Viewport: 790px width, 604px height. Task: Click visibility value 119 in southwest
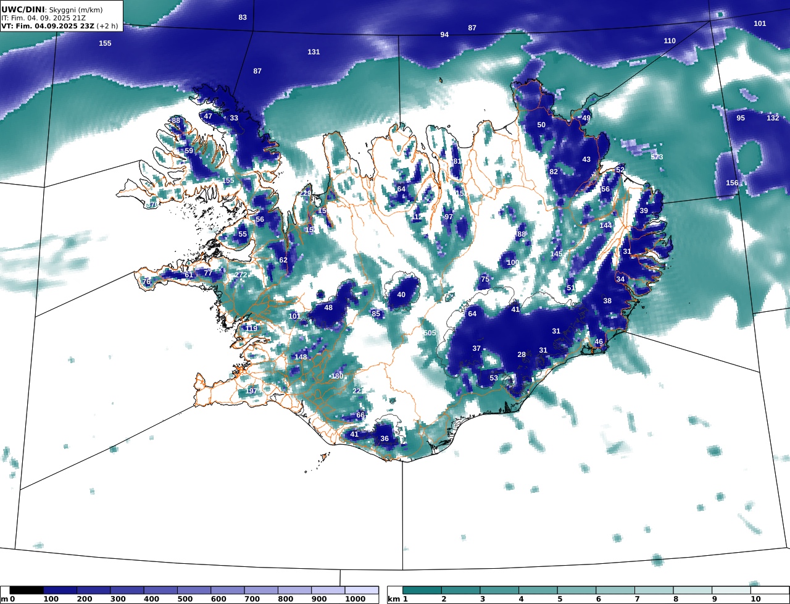(x=251, y=328)
